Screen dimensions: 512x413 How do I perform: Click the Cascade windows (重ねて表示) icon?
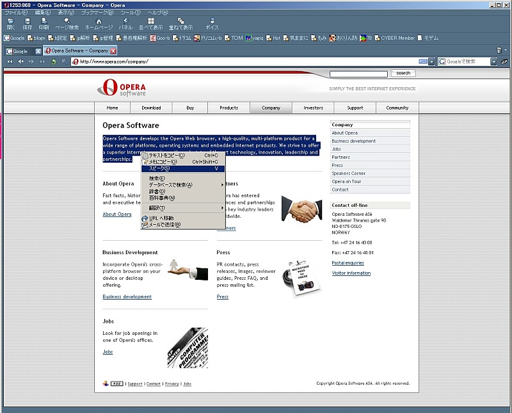[x=180, y=24]
